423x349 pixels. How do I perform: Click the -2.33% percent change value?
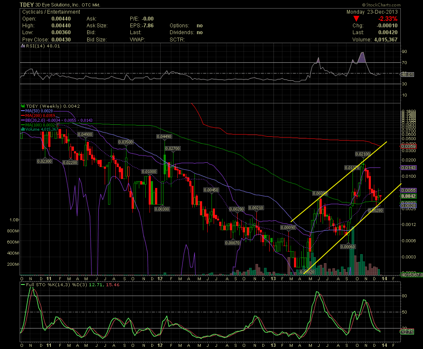388,19
